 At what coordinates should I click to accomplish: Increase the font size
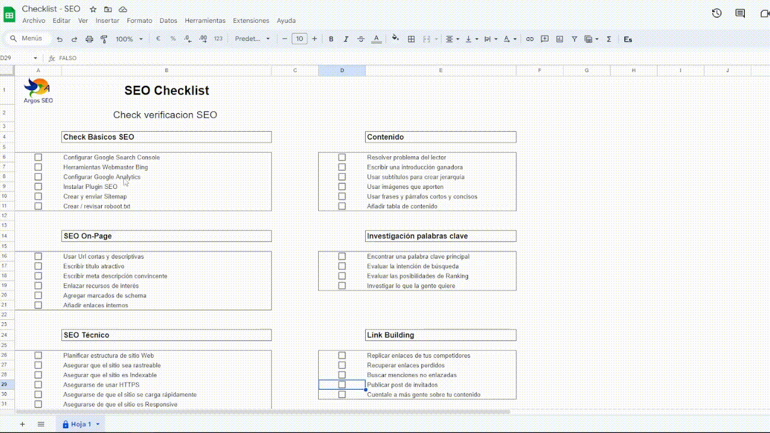tap(314, 39)
